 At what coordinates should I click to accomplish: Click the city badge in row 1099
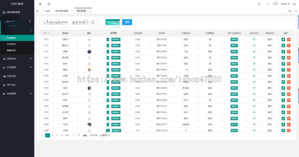[x=234, y=125]
